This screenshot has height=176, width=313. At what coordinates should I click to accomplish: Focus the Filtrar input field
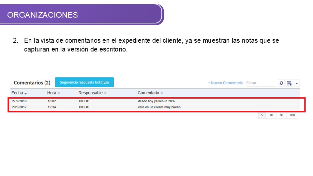[x=261, y=83]
